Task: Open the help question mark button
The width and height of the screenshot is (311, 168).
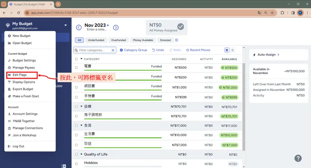Action: click(x=298, y=158)
